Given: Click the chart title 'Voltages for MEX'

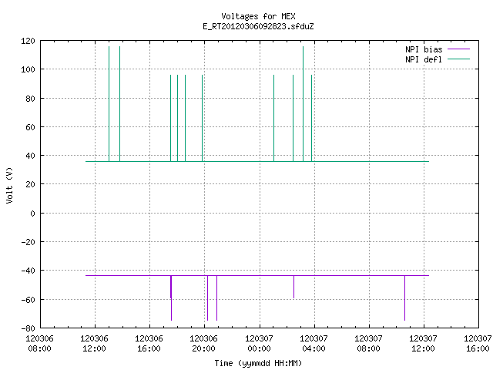Looking at the screenshot, I should click(258, 16).
